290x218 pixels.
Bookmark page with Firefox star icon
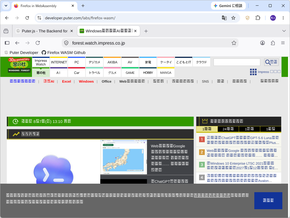234,43
